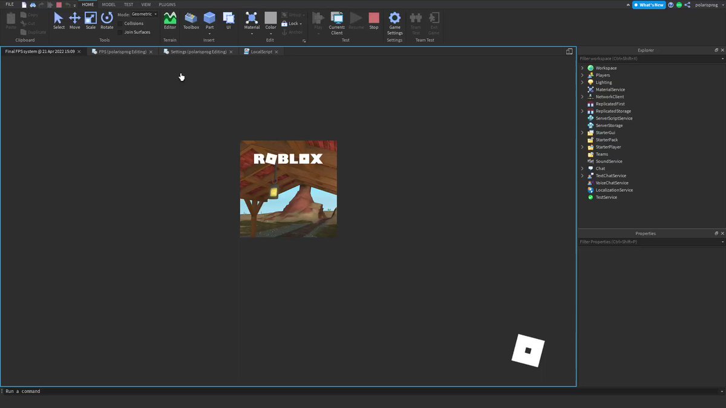Open the Part type dropdown arrow
This screenshot has width=726, height=408.
209,34
